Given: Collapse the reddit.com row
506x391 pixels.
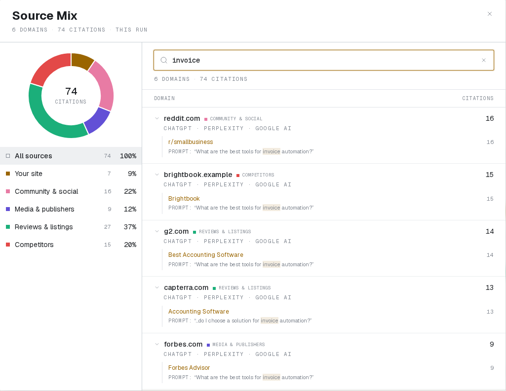Looking at the screenshot, I should click(x=157, y=118).
